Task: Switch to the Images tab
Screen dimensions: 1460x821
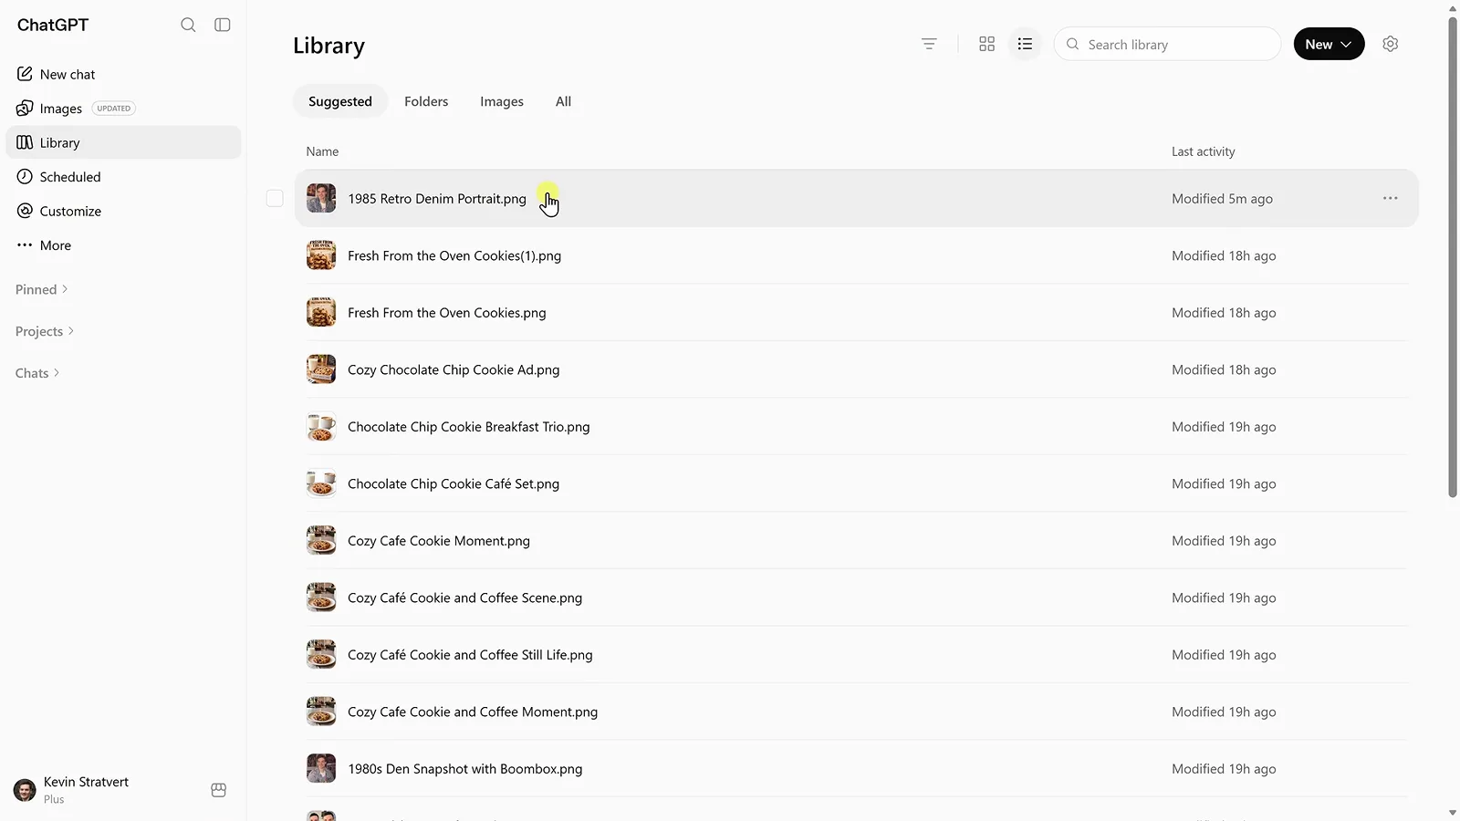Action: point(502,101)
